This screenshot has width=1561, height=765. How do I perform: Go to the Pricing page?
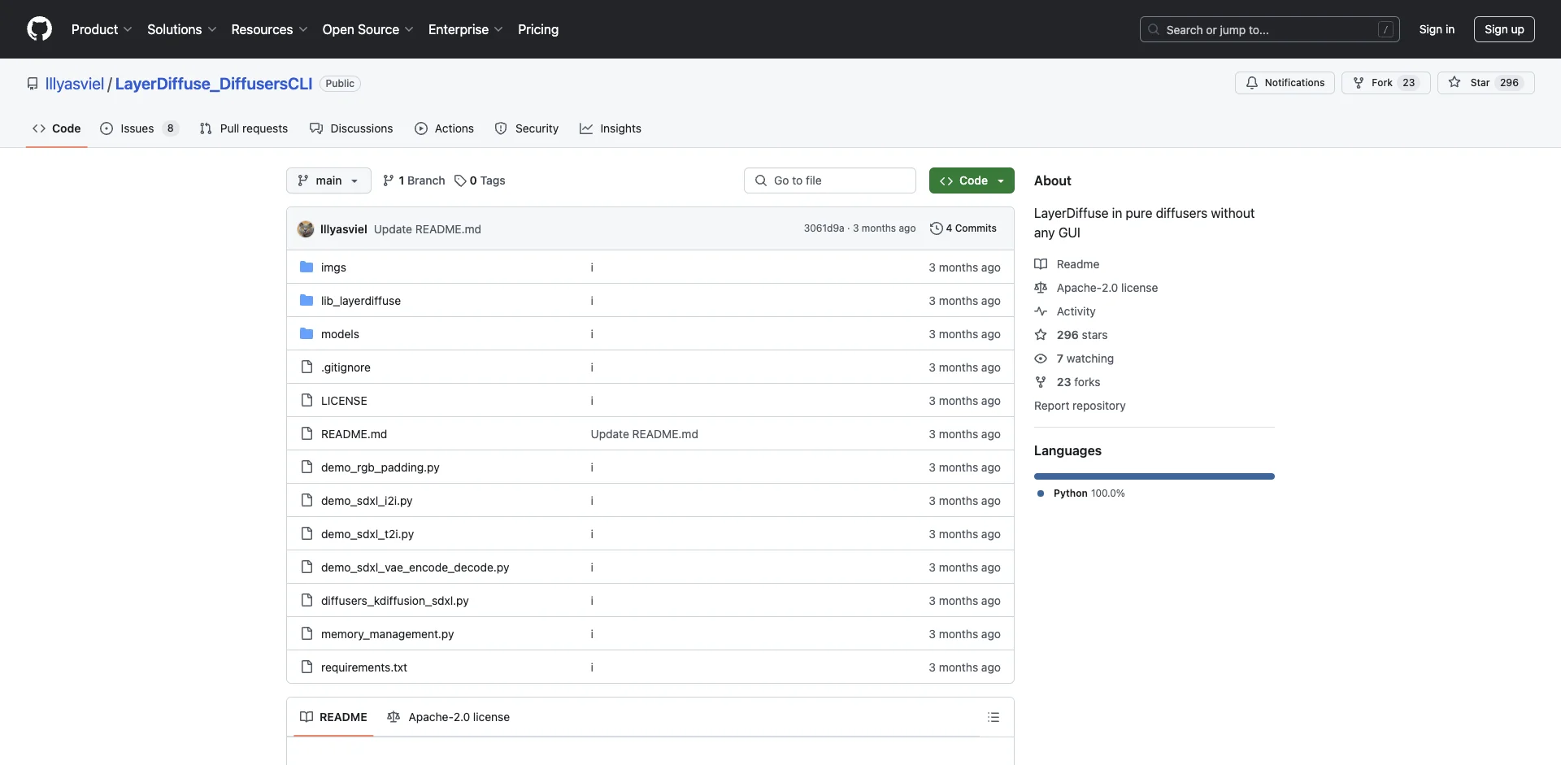tap(538, 29)
